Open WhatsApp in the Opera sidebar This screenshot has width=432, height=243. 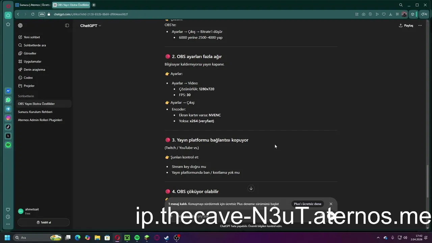pyautogui.click(x=8, y=100)
